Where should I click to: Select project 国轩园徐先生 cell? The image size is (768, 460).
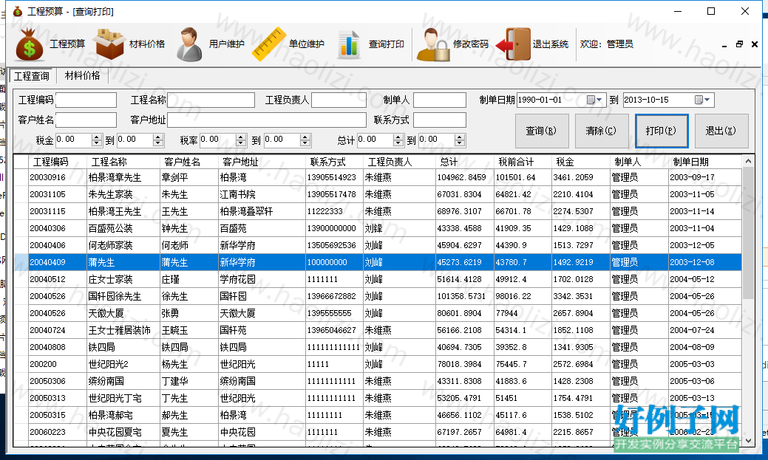point(123,297)
